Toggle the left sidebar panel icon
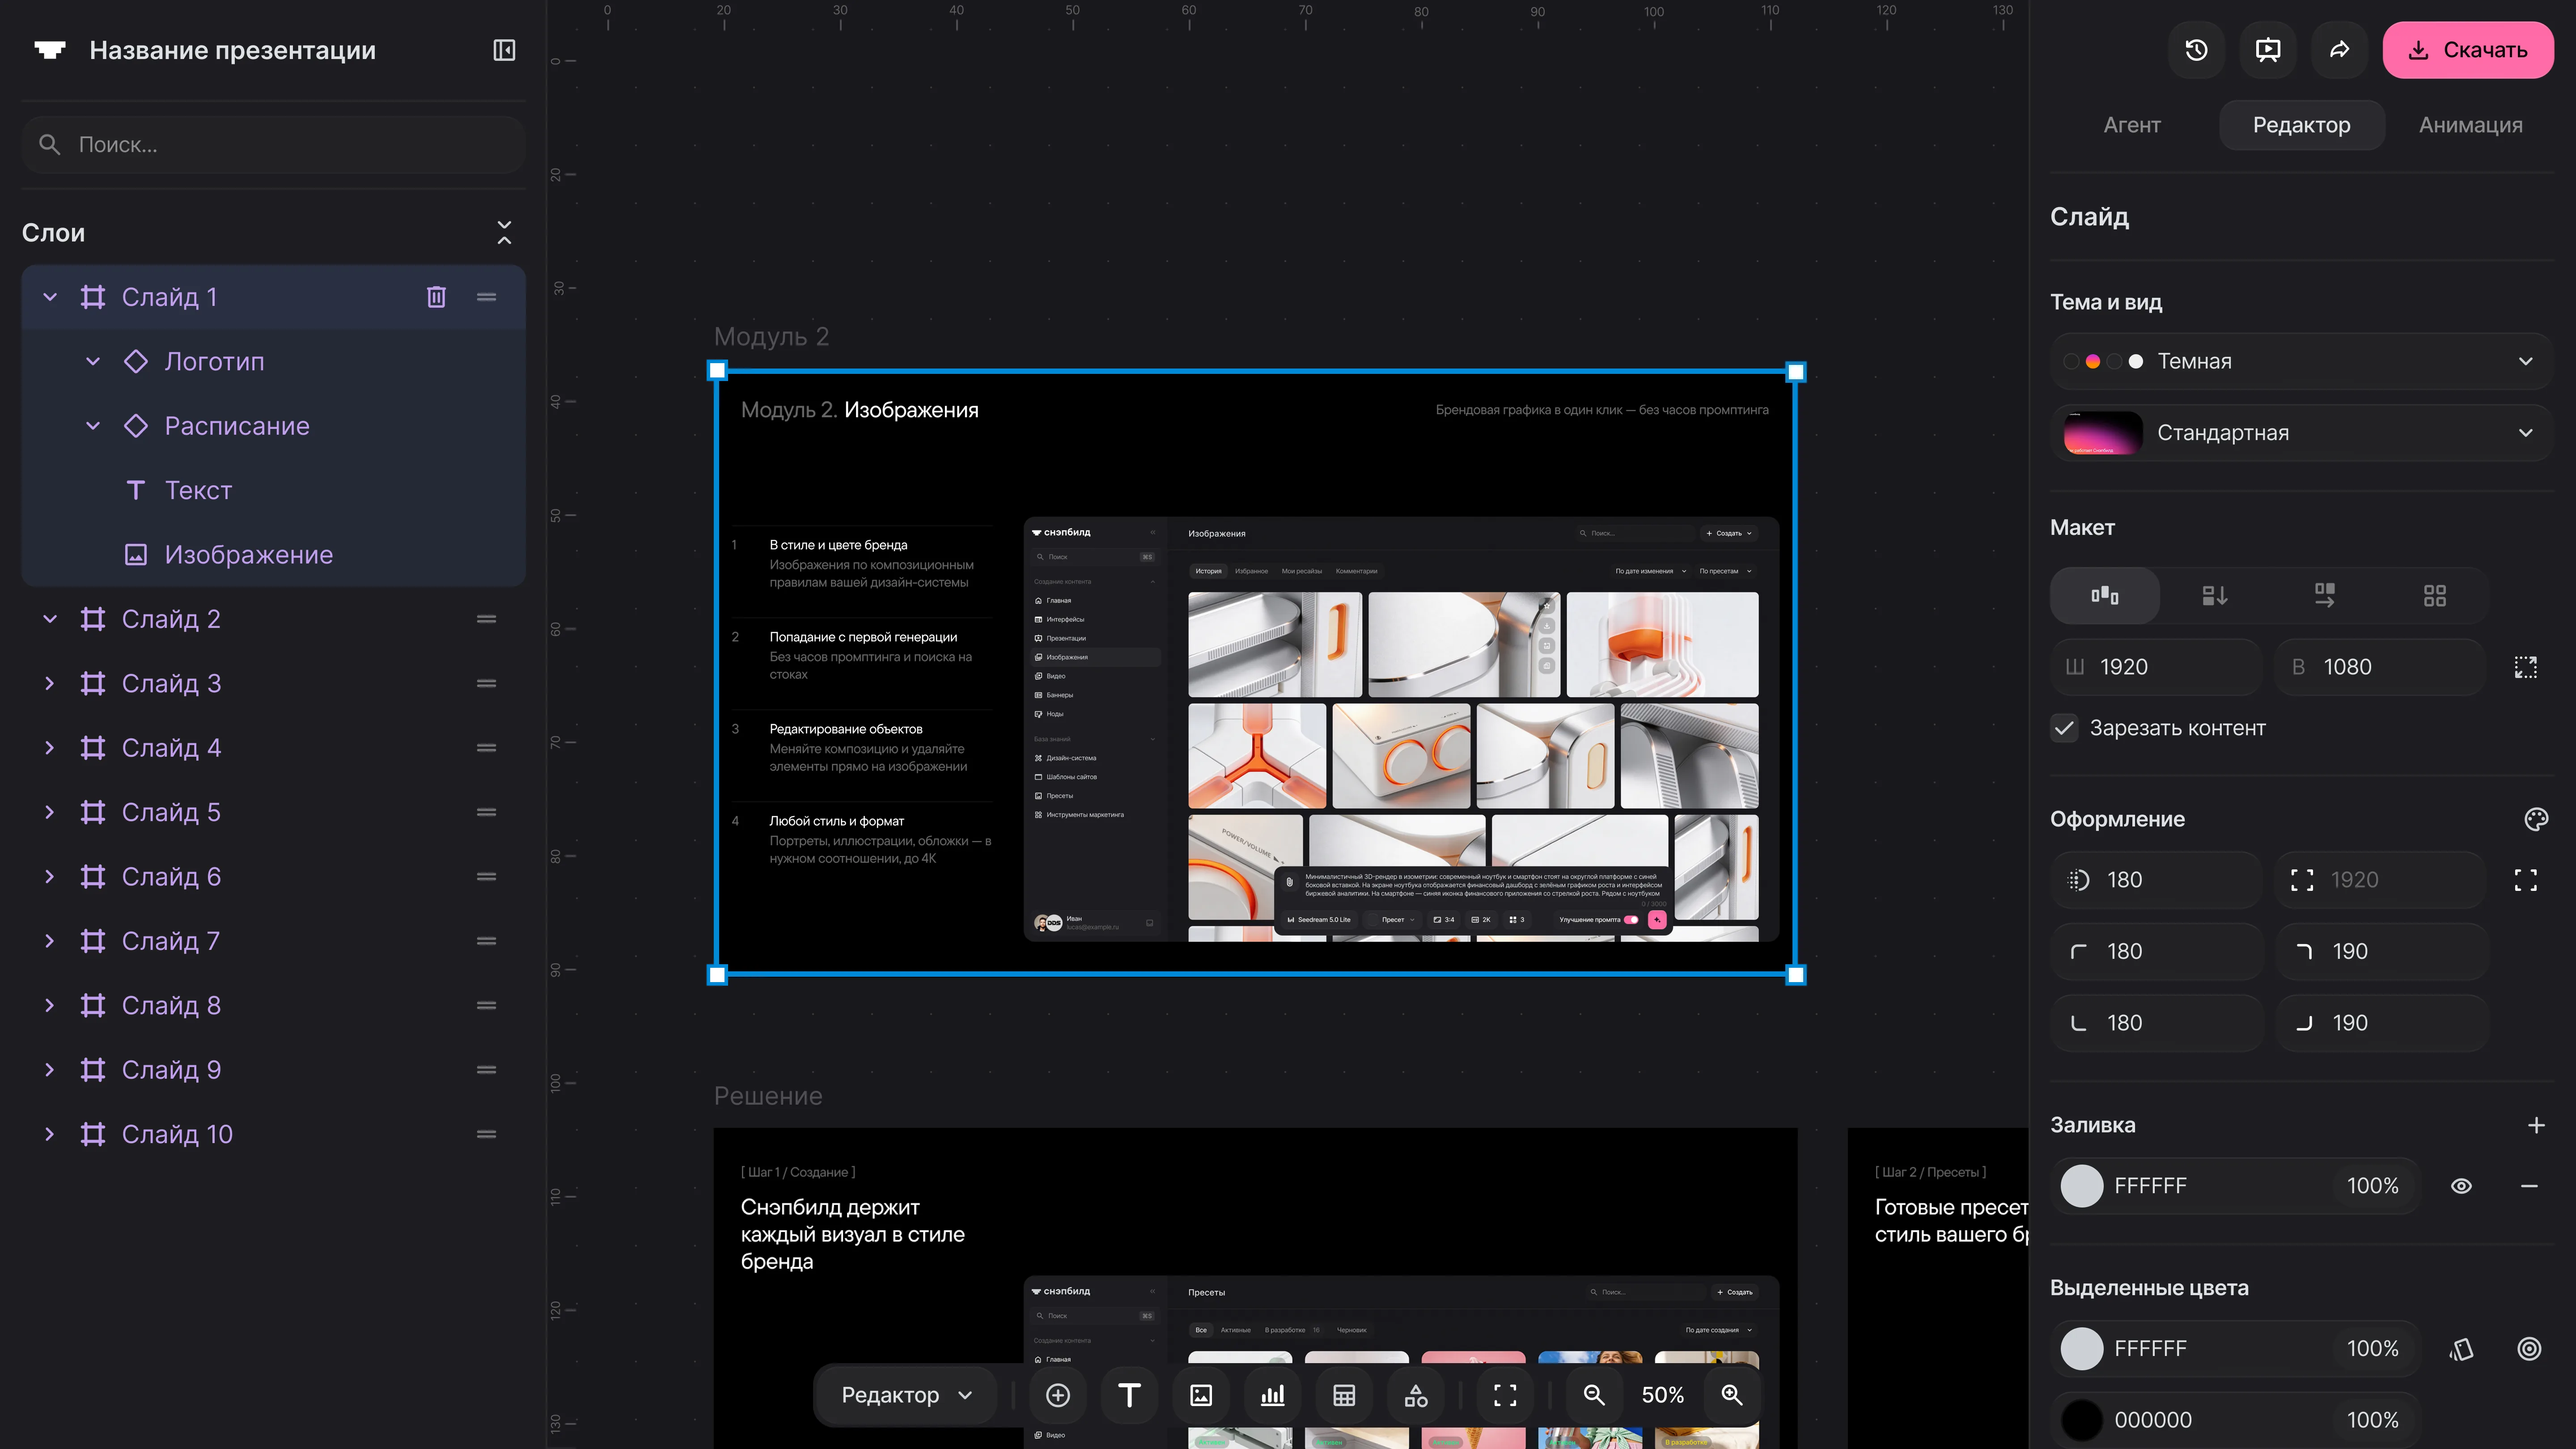This screenshot has height=1449, width=2576. click(504, 50)
